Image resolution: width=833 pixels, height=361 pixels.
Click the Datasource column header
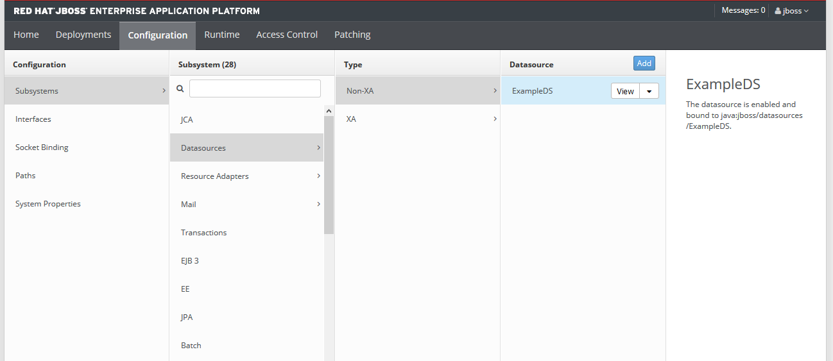point(531,65)
